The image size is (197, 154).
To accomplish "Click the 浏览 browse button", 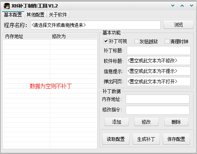I will 178,25.
